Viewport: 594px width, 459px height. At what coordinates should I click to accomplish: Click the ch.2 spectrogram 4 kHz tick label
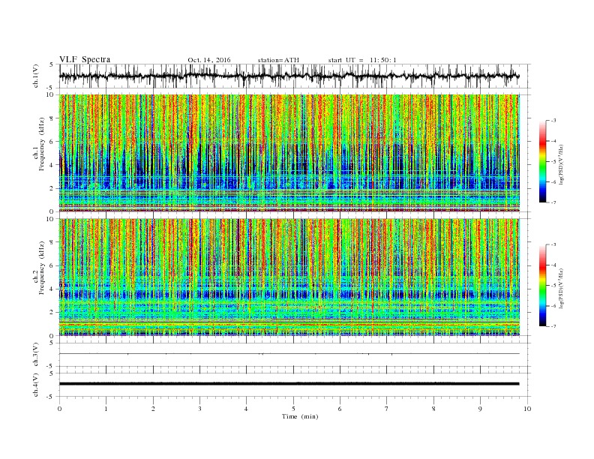pyautogui.click(x=52, y=289)
